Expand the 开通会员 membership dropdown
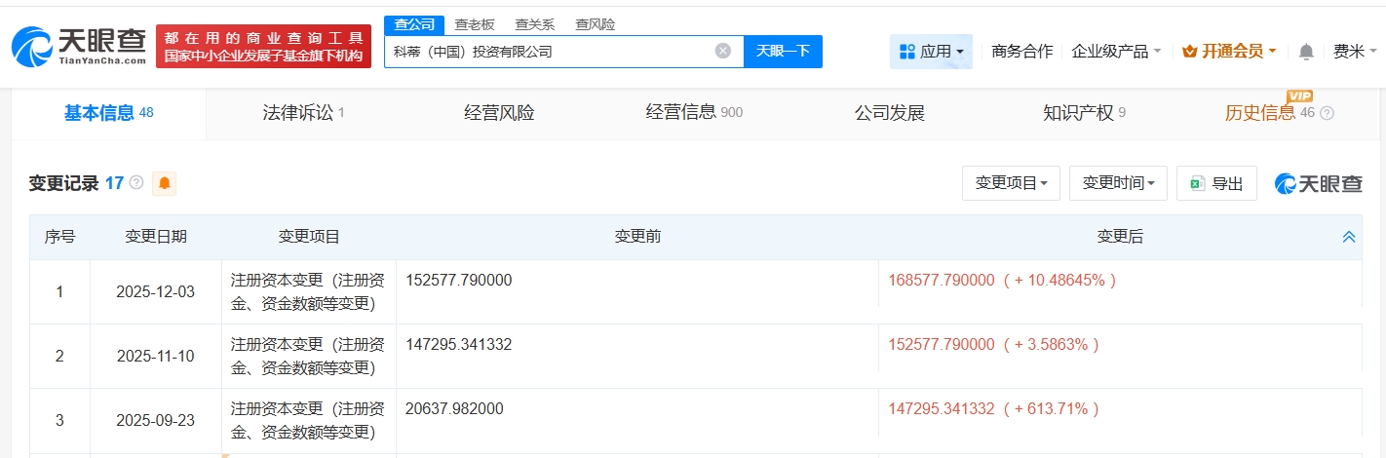The height and width of the screenshot is (458, 1386). pyautogui.click(x=1229, y=52)
